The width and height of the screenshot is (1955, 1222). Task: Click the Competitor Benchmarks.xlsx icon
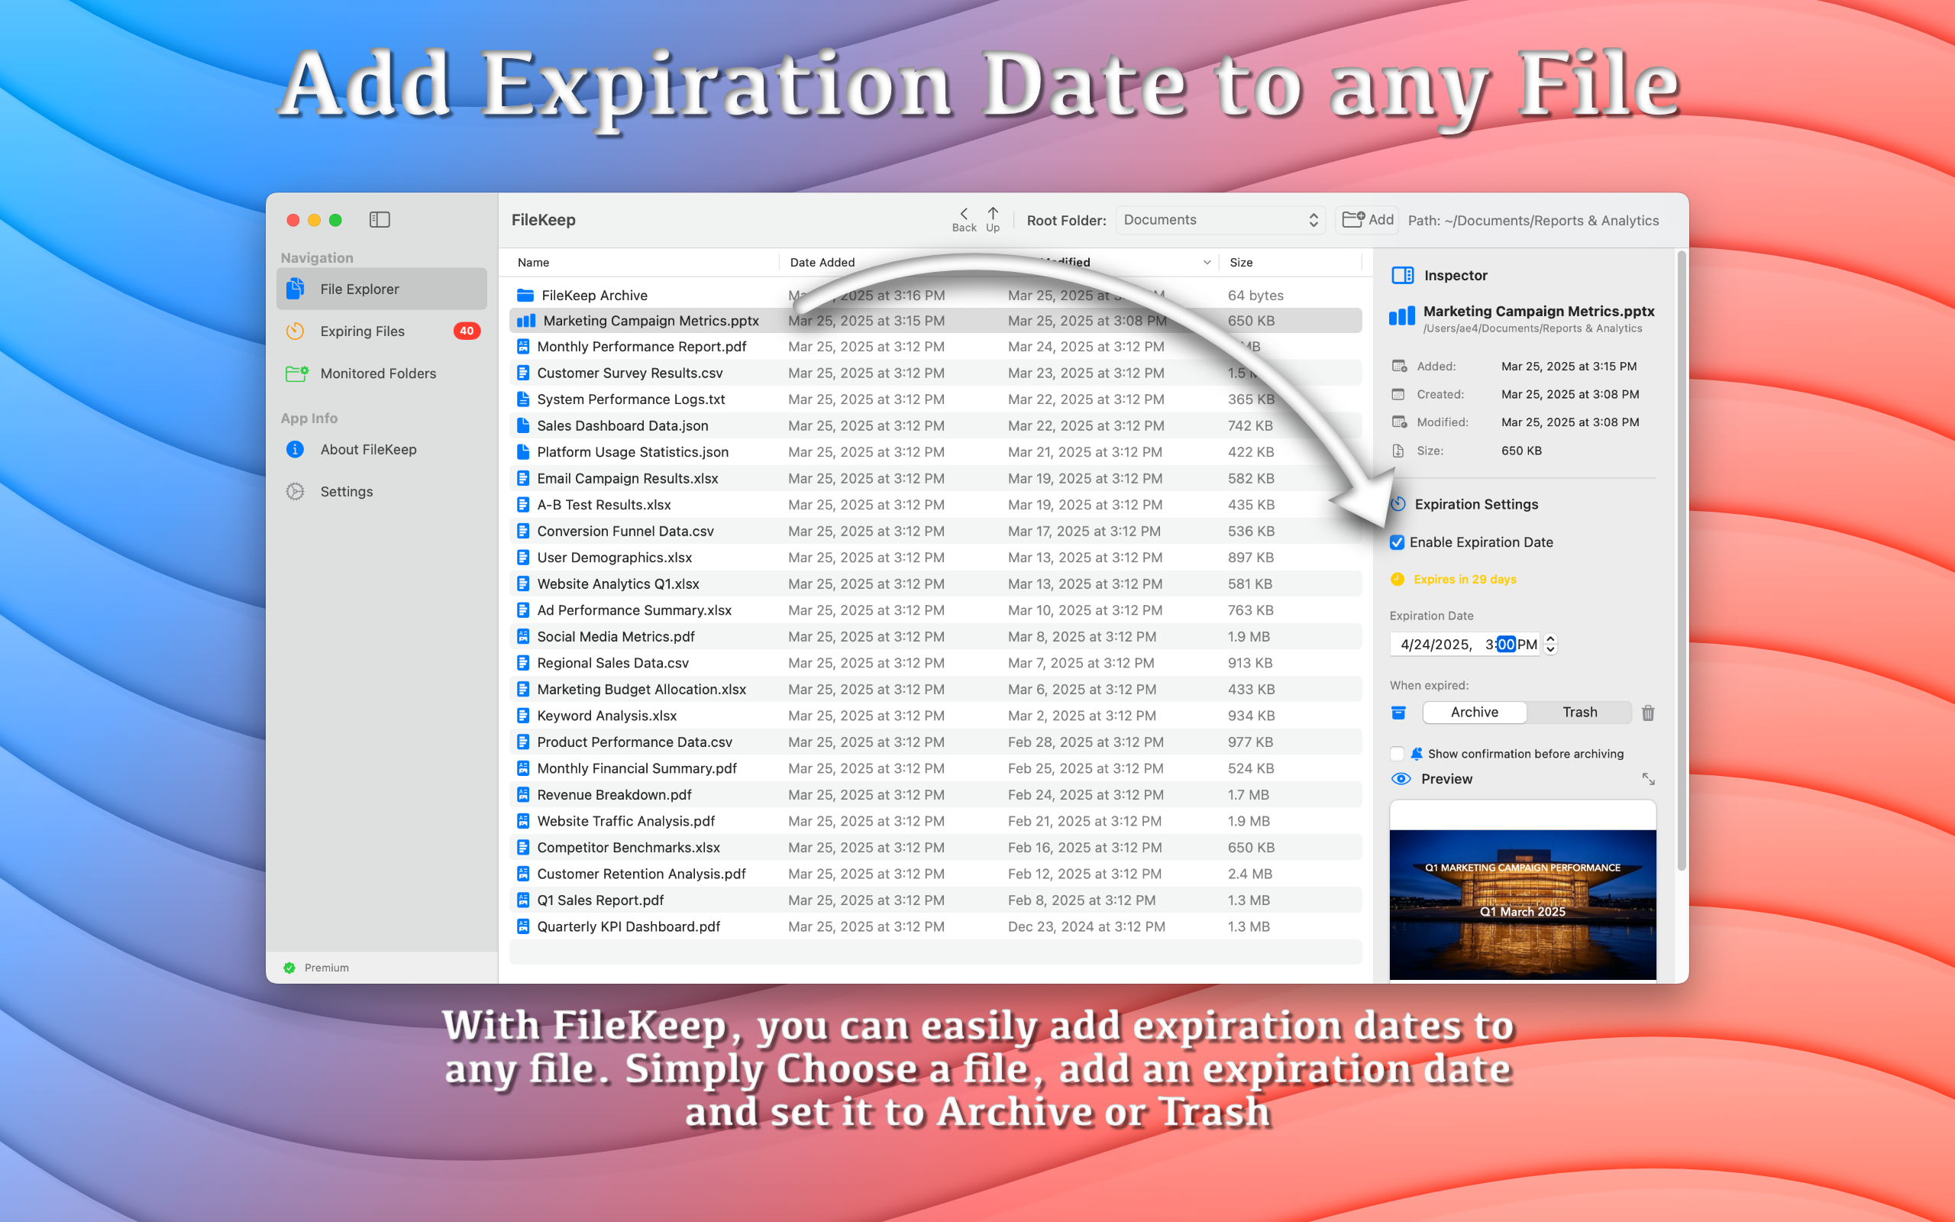coord(523,847)
